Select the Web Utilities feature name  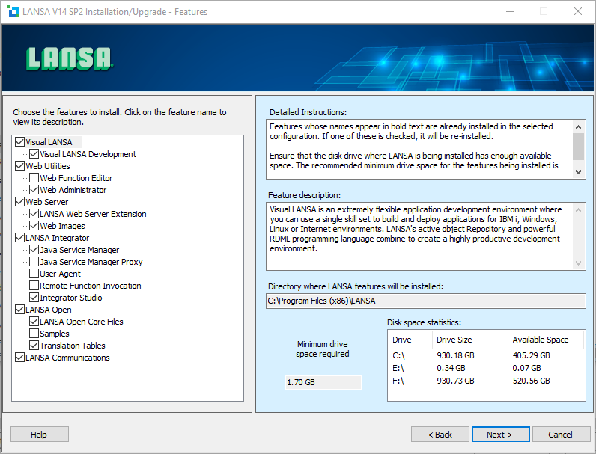coord(48,166)
